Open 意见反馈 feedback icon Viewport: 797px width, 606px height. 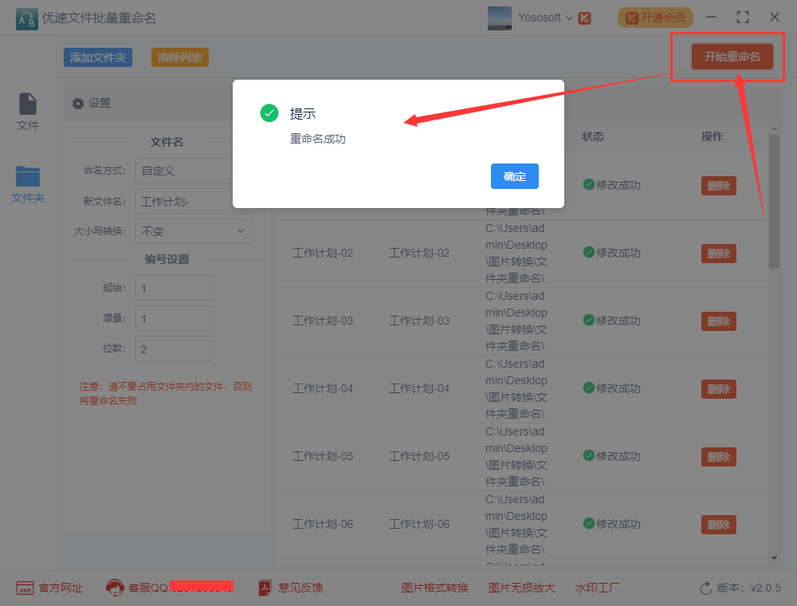tap(265, 588)
